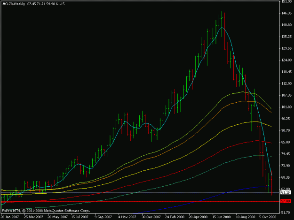Click the 96.25 price scale label
The image size is (294, 220).
point(286,119)
